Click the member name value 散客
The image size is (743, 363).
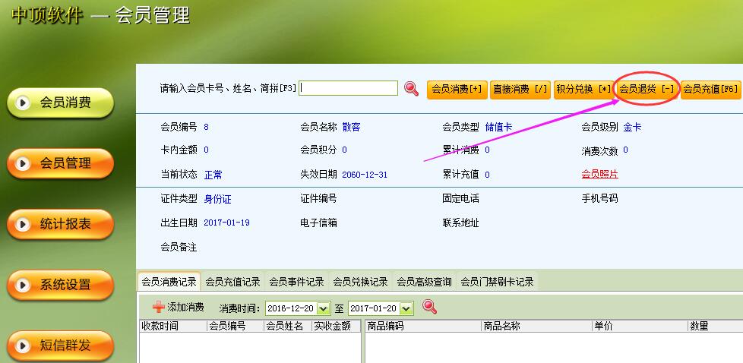pos(352,127)
